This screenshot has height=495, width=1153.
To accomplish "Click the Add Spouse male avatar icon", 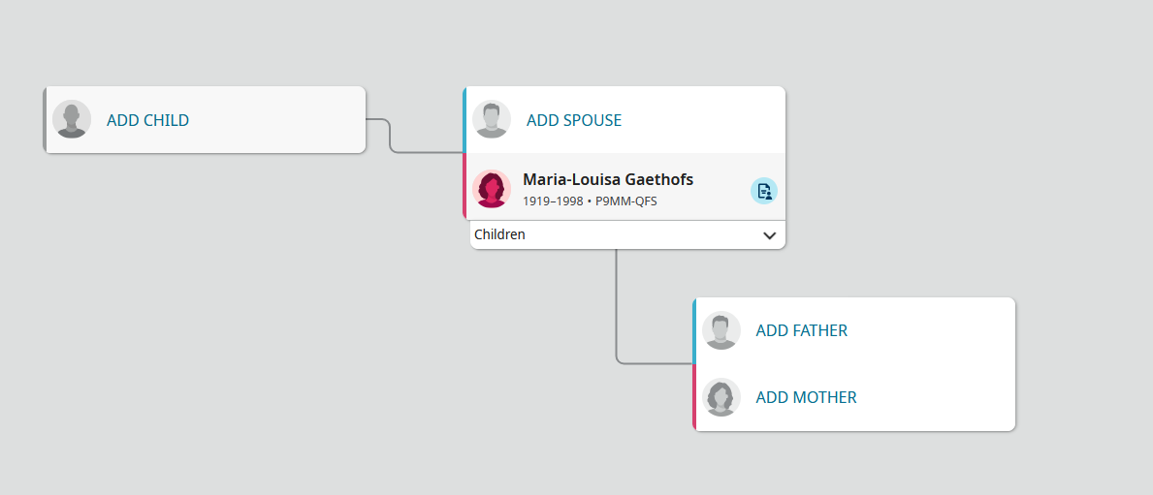I will click(492, 120).
